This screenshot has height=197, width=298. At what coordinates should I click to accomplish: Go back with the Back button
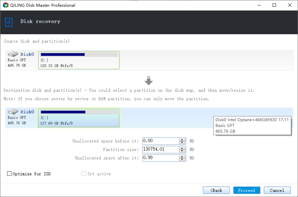pos(216,190)
